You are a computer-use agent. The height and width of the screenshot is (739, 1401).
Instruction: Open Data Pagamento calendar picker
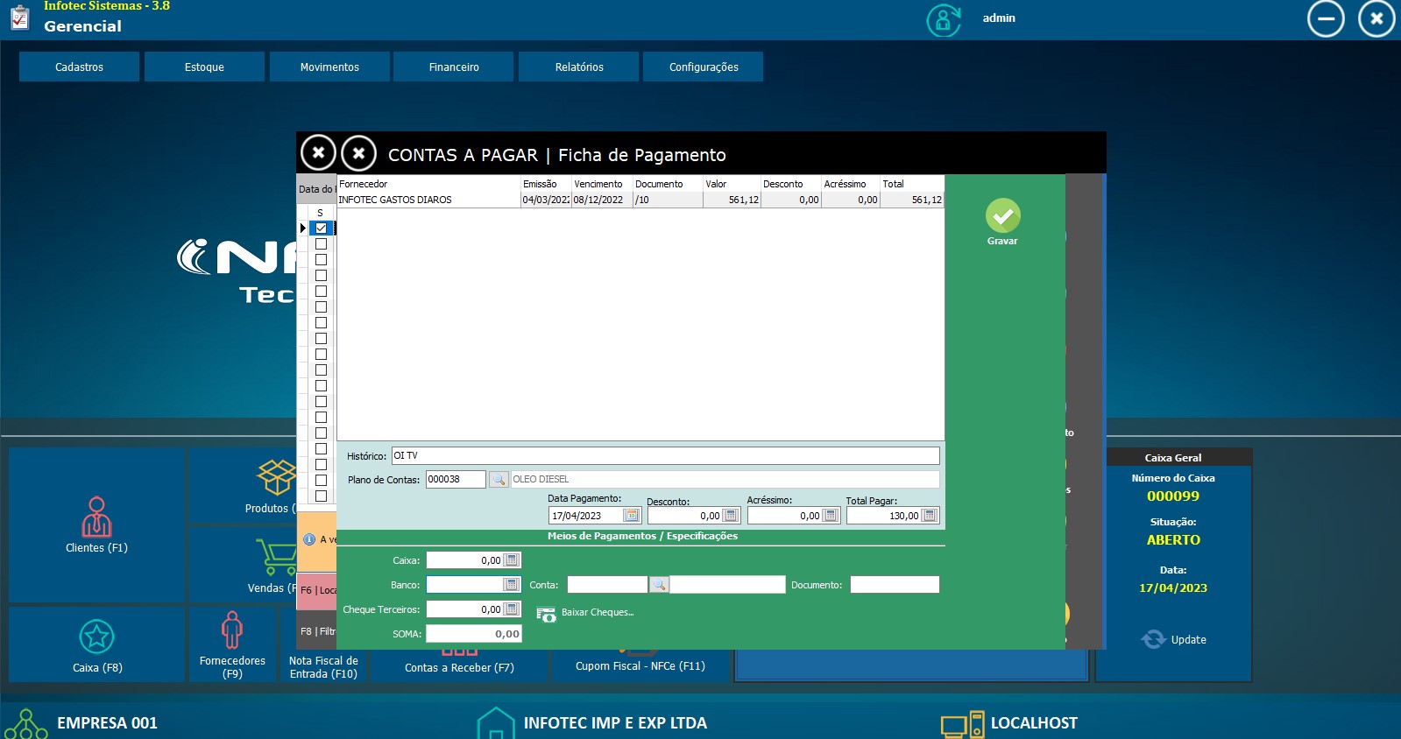click(631, 516)
